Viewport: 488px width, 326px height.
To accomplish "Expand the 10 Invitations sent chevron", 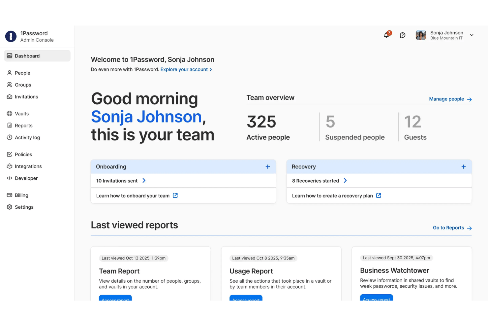I will coord(144,180).
